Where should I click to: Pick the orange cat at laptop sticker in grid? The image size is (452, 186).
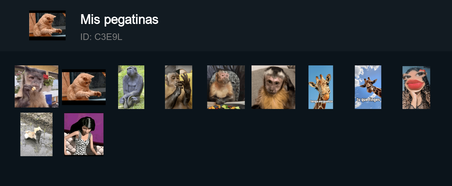tap(84, 87)
